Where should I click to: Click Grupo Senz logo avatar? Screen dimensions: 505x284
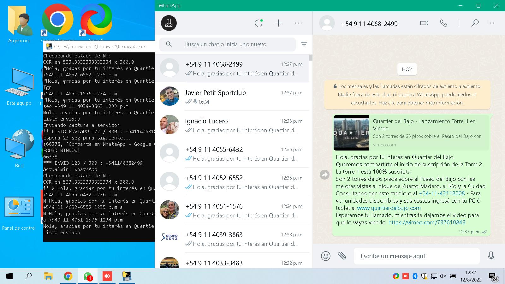tap(169, 238)
